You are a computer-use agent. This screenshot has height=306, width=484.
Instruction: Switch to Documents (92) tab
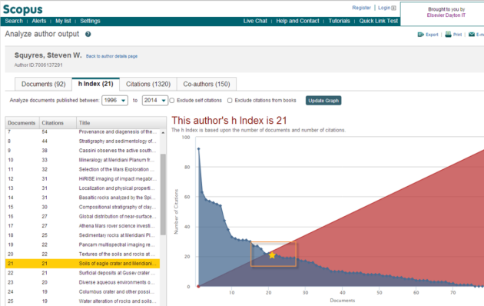[x=44, y=84]
